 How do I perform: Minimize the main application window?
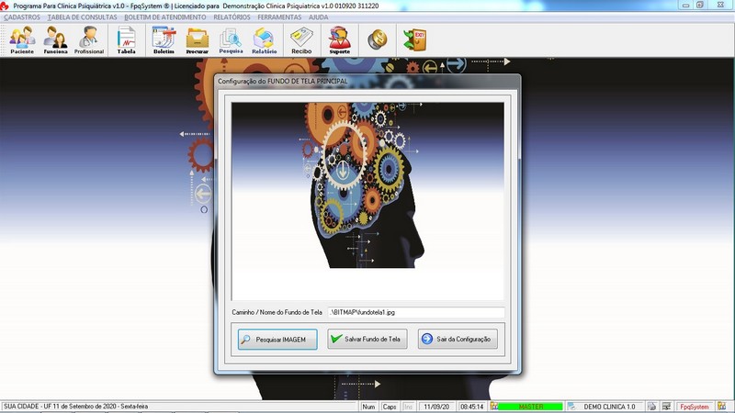pos(685,6)
